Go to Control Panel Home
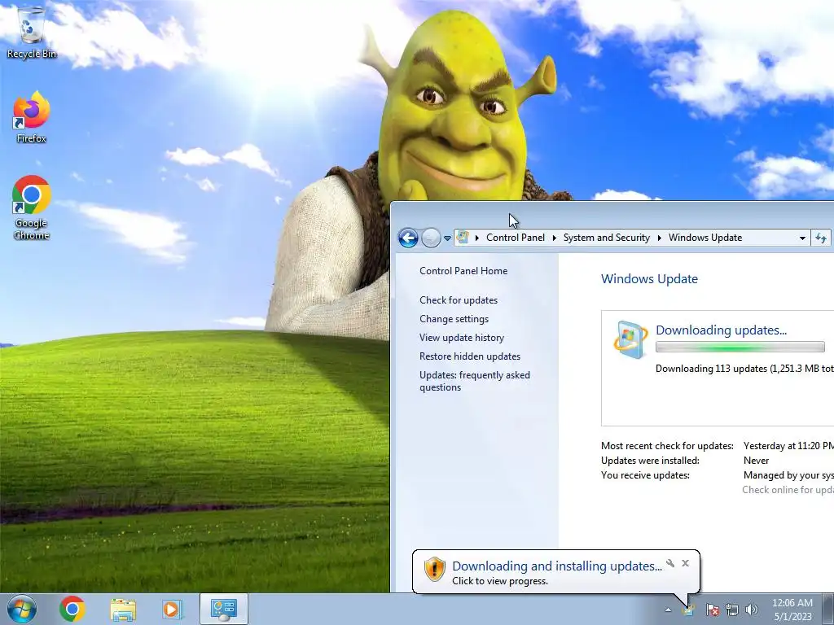 463,270
